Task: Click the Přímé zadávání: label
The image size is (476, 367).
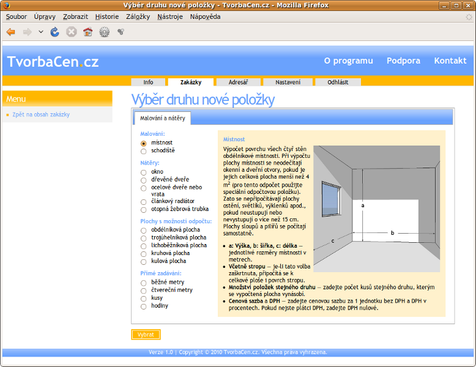Action: pyautogui.click(x=160, y=273)
